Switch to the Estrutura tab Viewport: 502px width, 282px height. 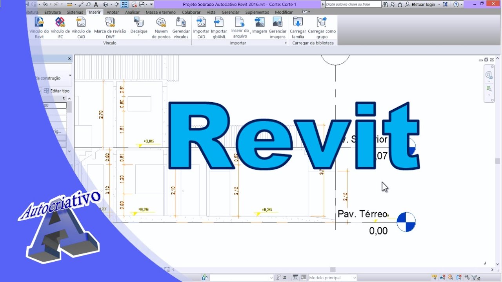click(53, 12)
